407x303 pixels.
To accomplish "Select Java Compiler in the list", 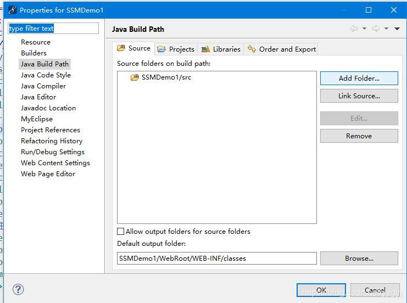I will point(43,86).
